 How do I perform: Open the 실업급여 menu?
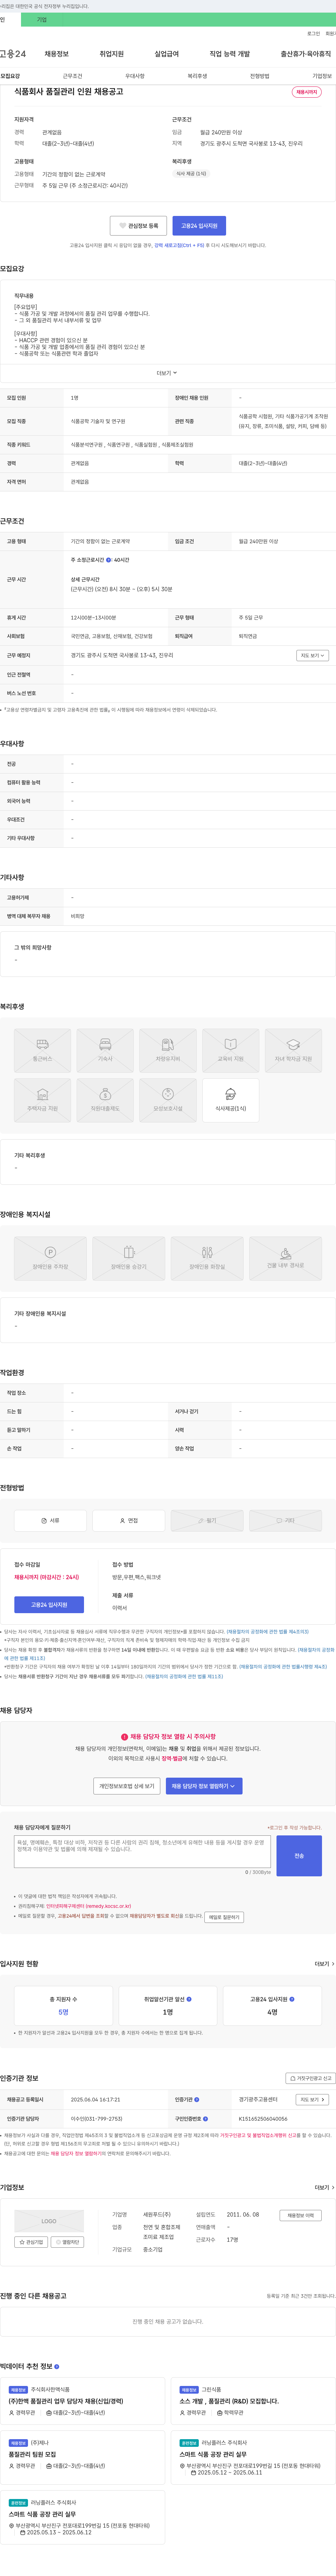pyautogui.click(x=167, y=54)
